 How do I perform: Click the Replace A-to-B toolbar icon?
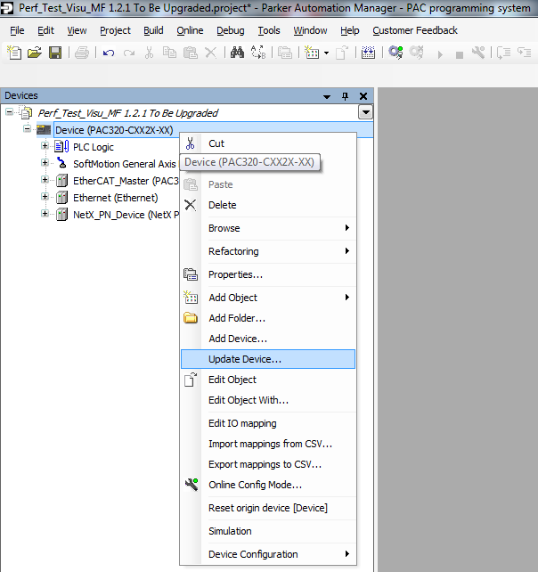(x=258, y=53)
